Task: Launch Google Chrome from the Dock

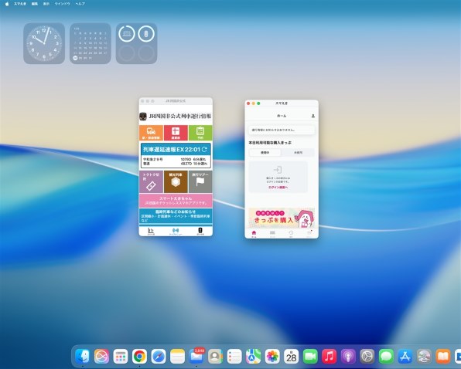Action: pyautogui.click(x=139, y=357)
